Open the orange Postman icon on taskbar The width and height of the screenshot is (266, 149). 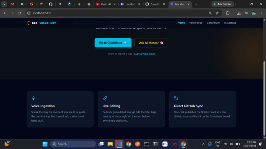click(x=138, y=144)
